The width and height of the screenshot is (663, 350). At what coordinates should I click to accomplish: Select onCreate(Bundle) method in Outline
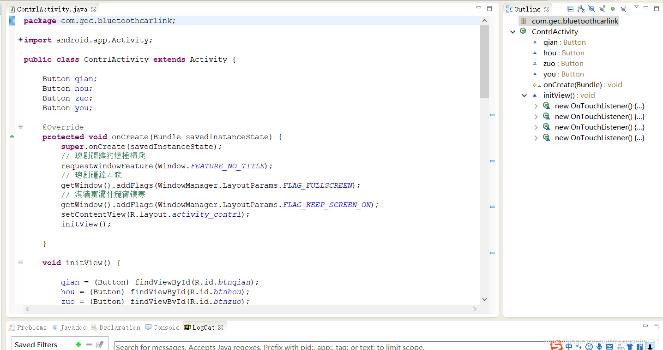(577, 85)
